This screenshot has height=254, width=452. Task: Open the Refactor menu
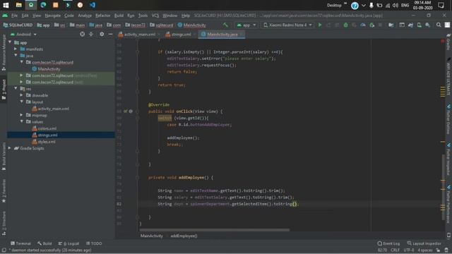coord(102,16)
